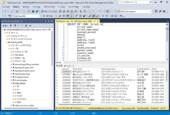The image size is (170, 115).
Task: Specify values for template parameters icon
Action: 121,16
